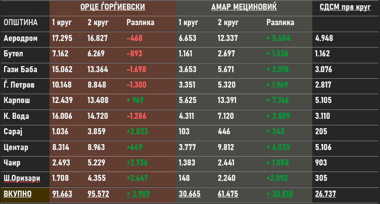Select the Карпош municipality row label
The image size is (380, 204).
point(17,100)
